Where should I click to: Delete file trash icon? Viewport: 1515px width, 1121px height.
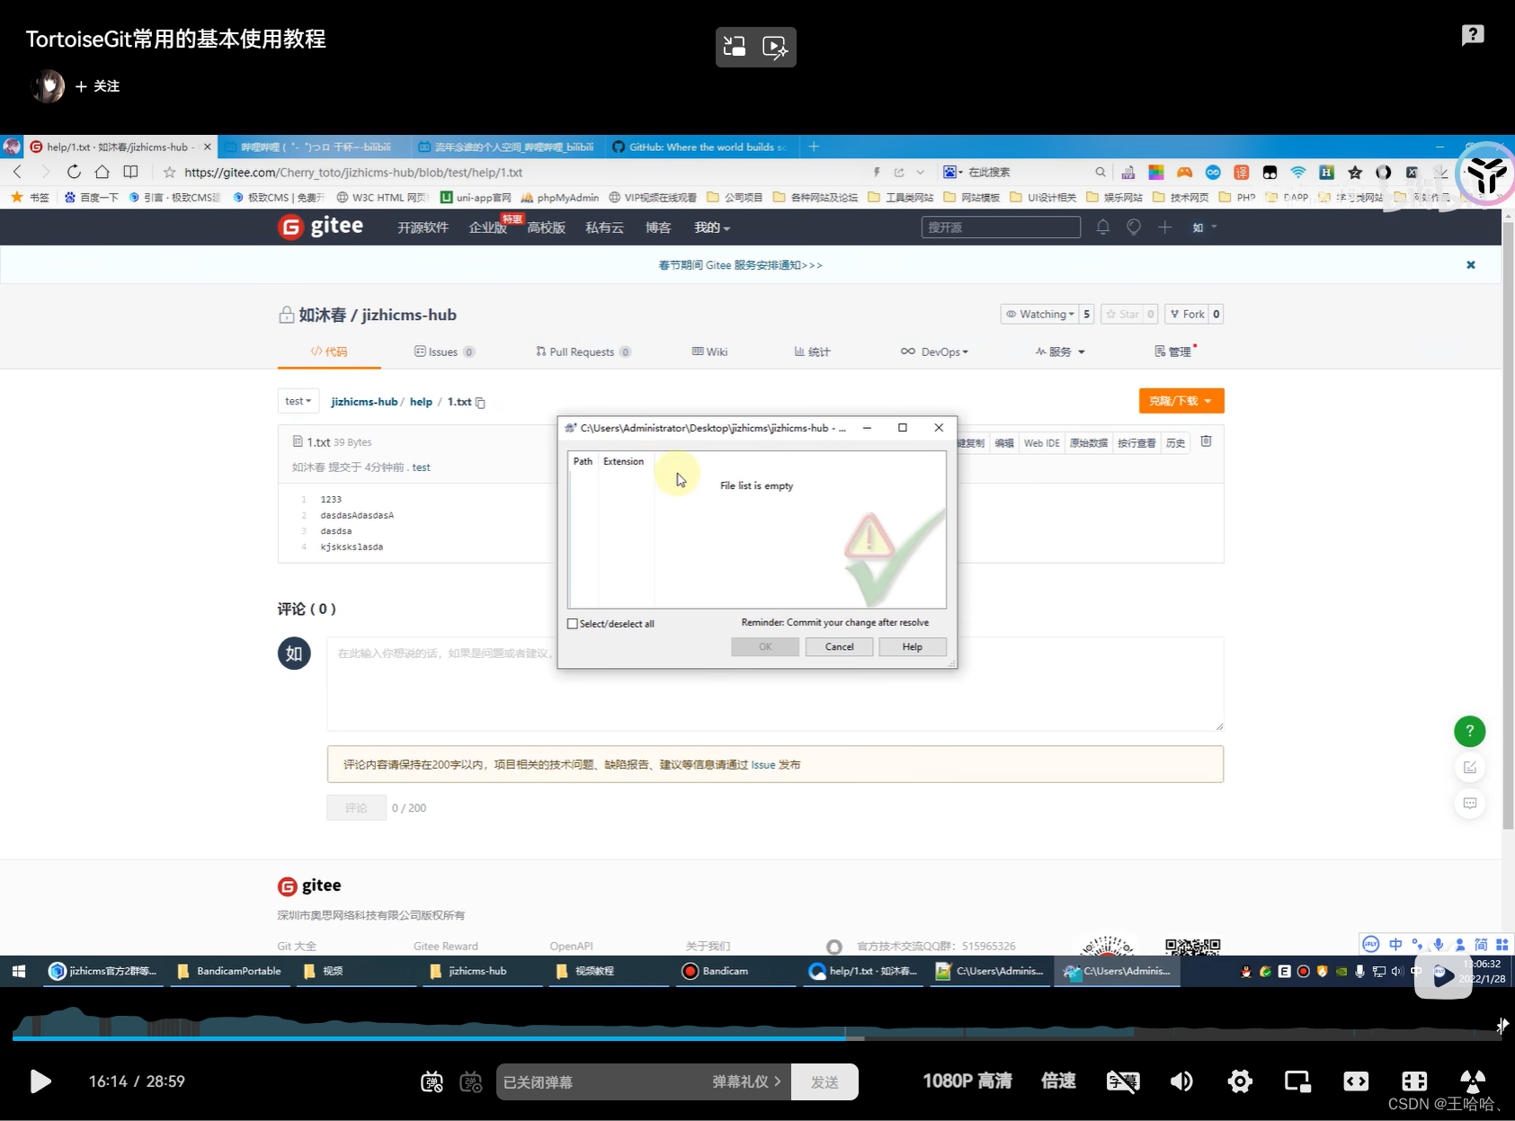(x=1207, y=441)
